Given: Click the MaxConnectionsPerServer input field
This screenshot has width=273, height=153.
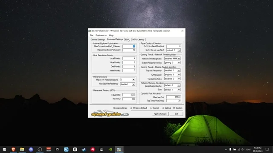Looking at the screenshot, I should pyautogui.click(x=129, y=50).
